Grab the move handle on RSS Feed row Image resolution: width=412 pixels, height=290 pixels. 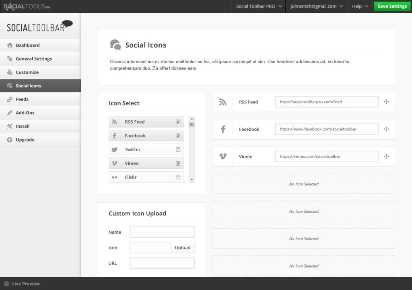(386, 102)
